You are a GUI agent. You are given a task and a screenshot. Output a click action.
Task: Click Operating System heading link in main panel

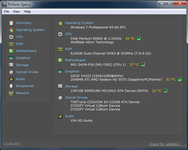[79, 23]
